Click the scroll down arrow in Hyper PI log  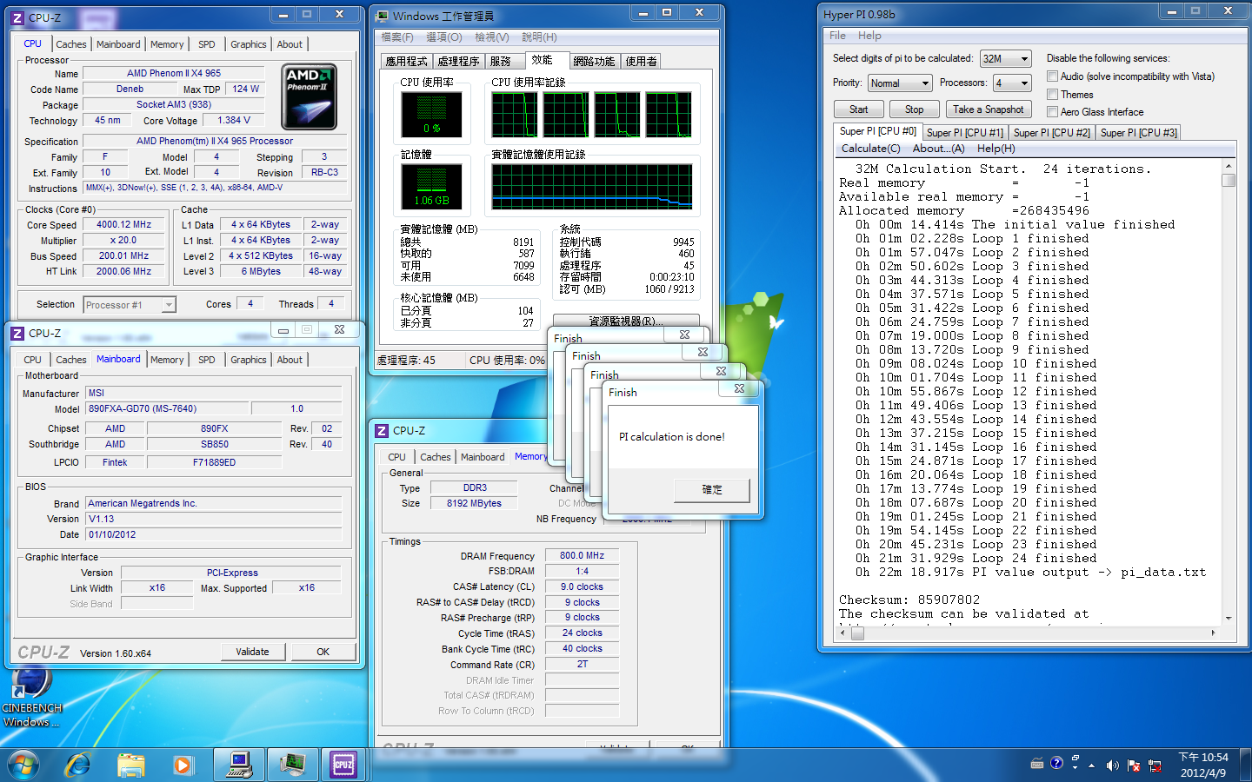click(1229, 618)
